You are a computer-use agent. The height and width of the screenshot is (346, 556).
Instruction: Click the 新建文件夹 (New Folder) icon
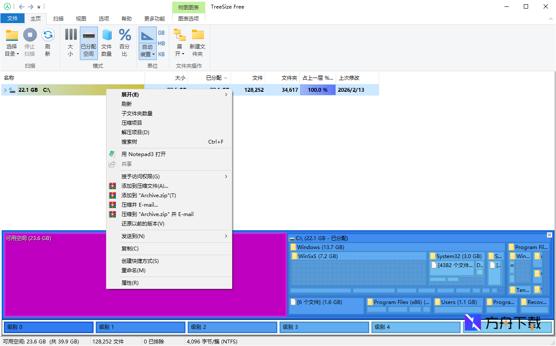click(197, 42)
